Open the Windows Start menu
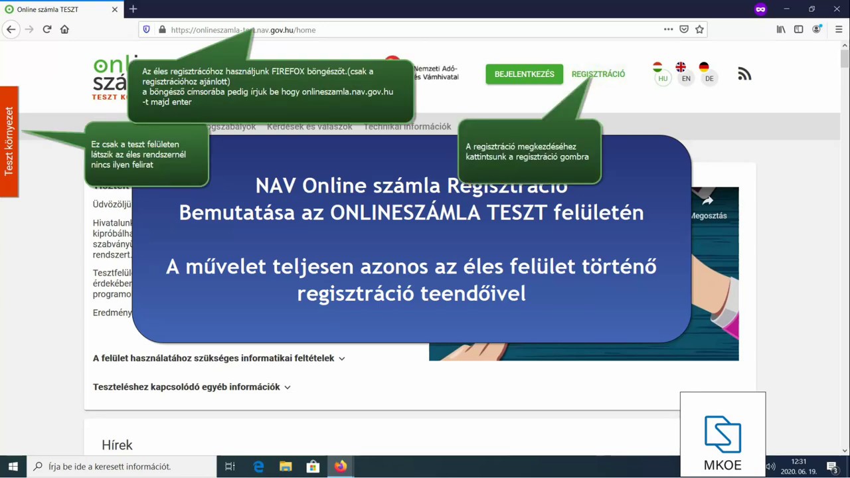 coord(13,467)
